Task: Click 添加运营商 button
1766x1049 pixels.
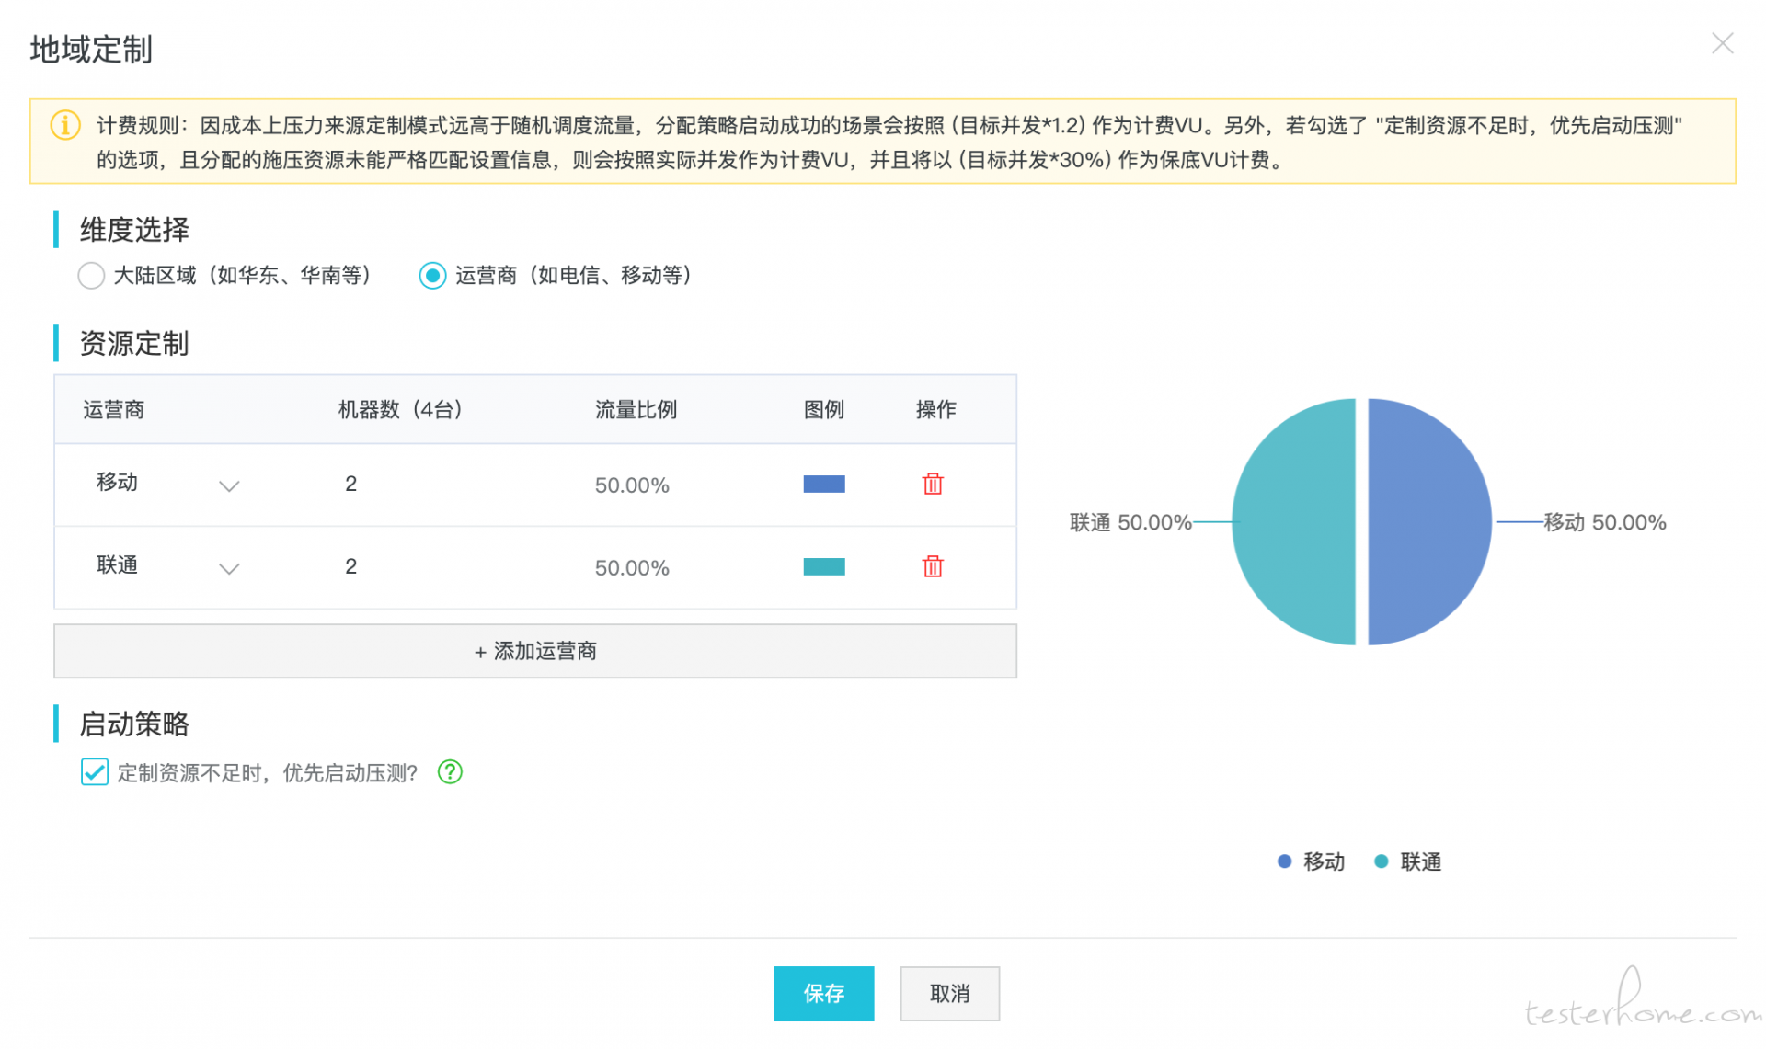Action: [x=535, y=651]
